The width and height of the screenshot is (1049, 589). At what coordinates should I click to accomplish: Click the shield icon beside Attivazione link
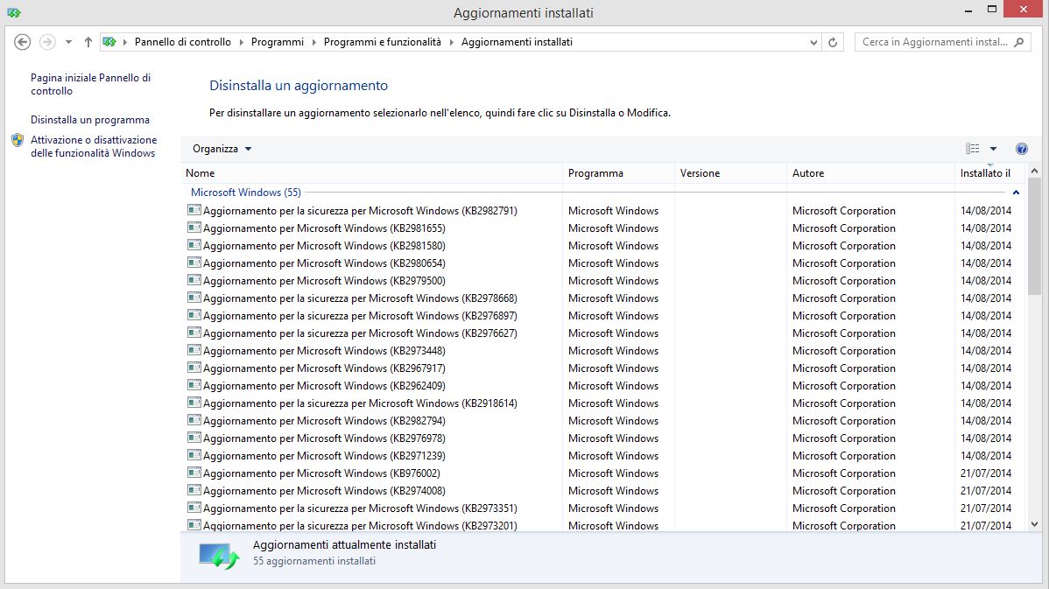pyautogui.click(x=18, y=140)
